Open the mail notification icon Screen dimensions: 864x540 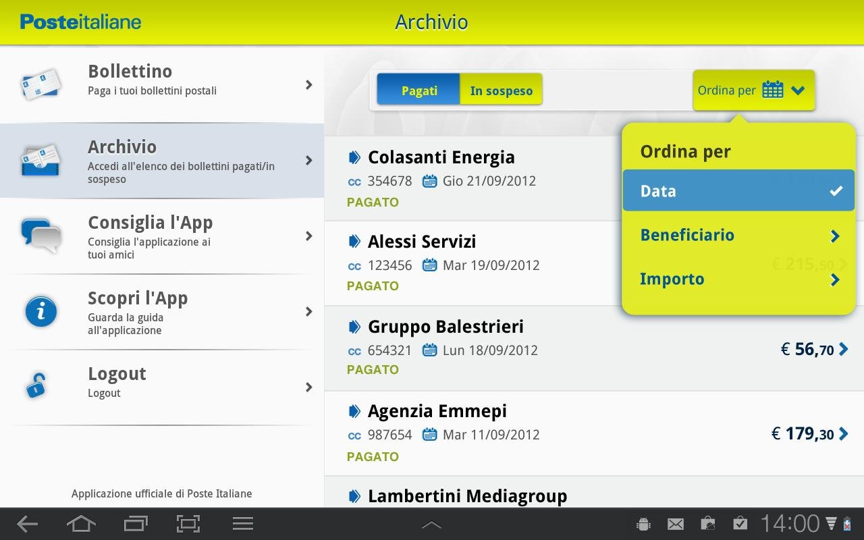click(676, 524)
